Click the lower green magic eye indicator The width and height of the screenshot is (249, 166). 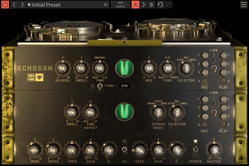click(x=124, y=112)
